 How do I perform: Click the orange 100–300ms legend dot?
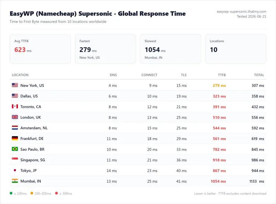coord(32,193)
